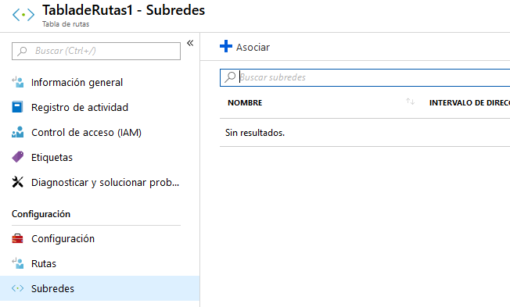510x307 pixels.
Task: Click the Rutas icon in the sidebar
Action: (x=17, y=263)
